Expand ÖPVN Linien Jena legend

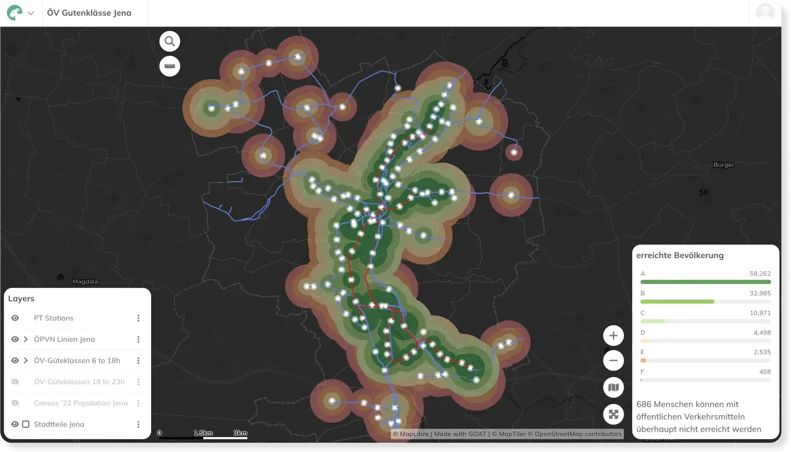[26, 339]
